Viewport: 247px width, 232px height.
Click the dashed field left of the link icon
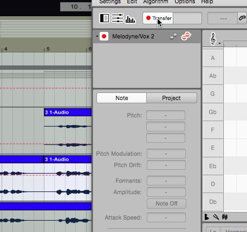coord(223,18)
